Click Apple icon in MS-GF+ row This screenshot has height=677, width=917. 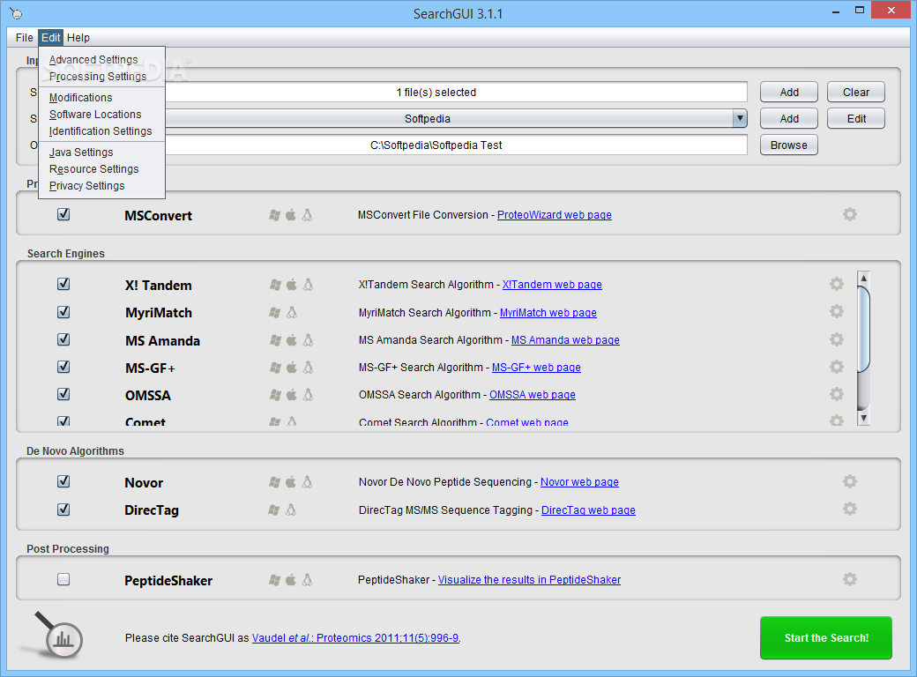[x=291, y=368]
